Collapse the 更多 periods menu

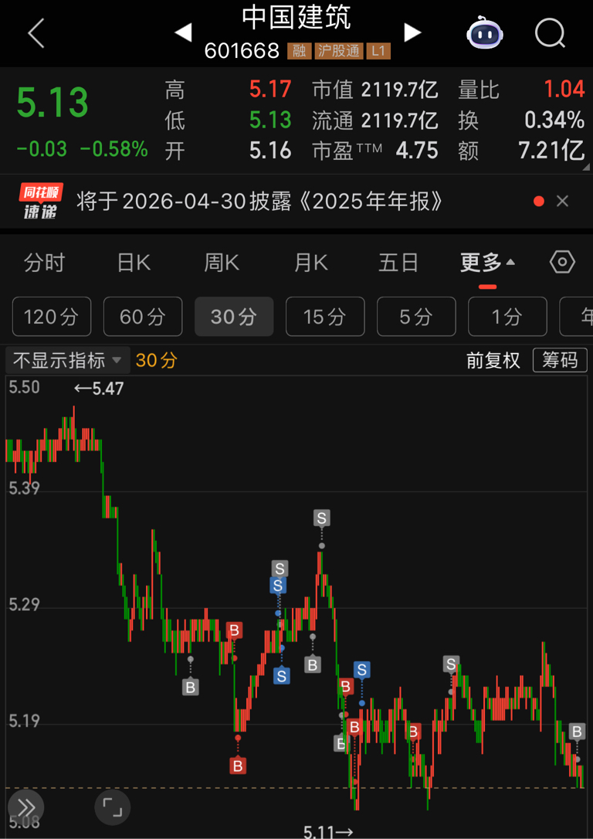[x=487, y=263]
